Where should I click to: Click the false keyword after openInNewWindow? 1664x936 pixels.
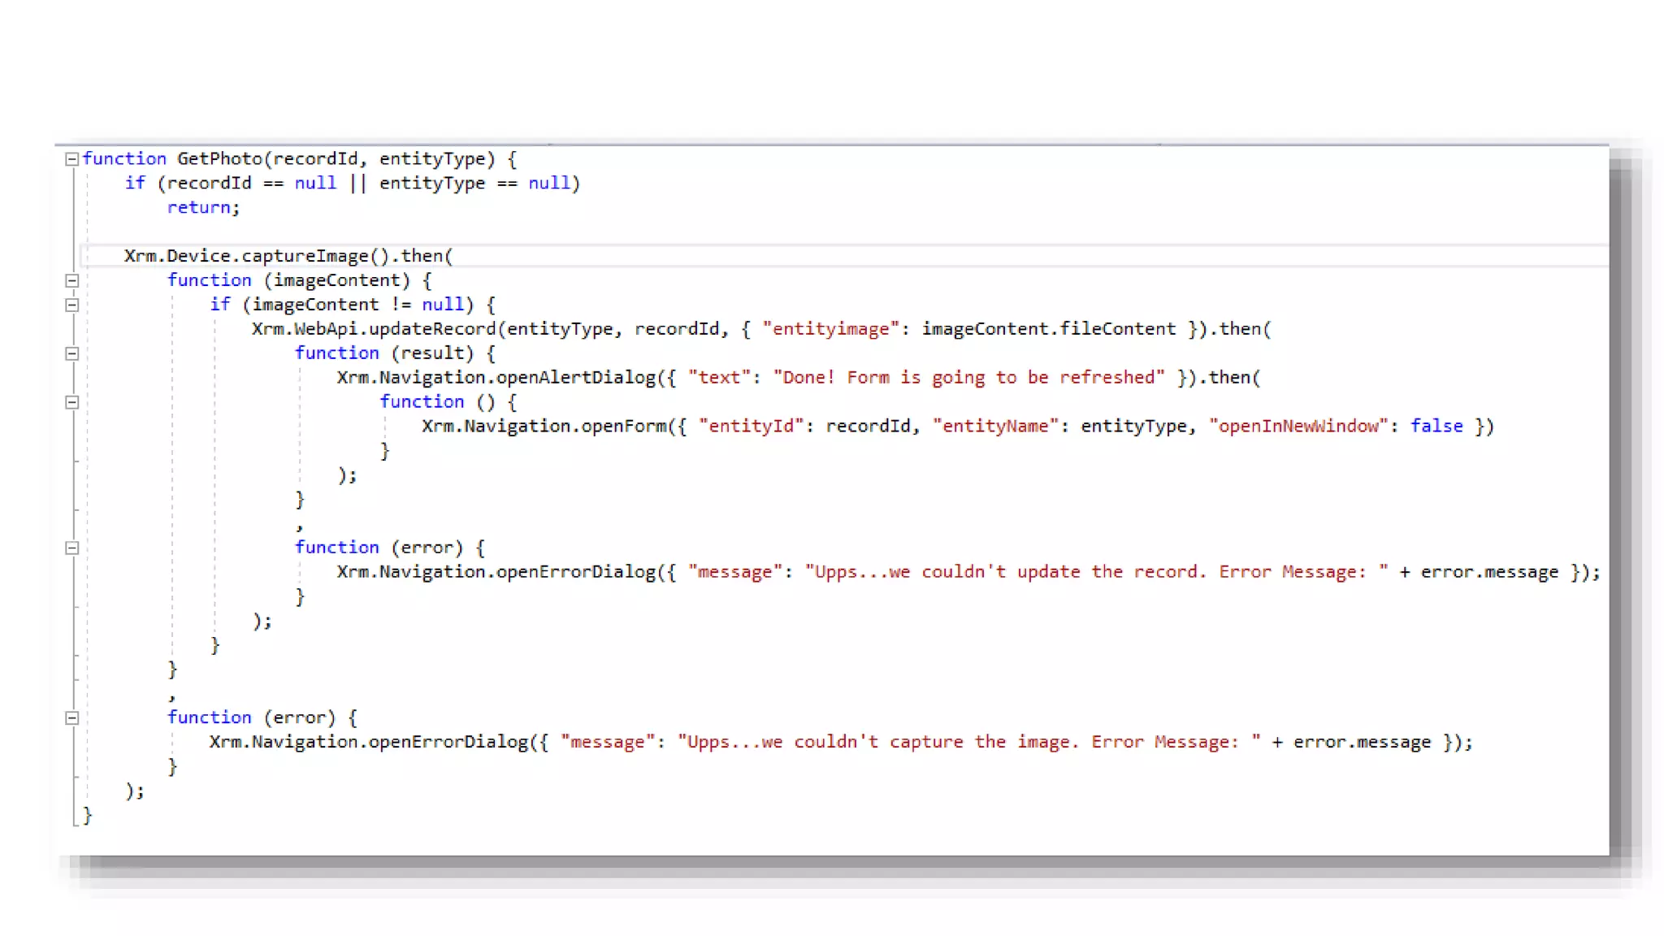1436,427
